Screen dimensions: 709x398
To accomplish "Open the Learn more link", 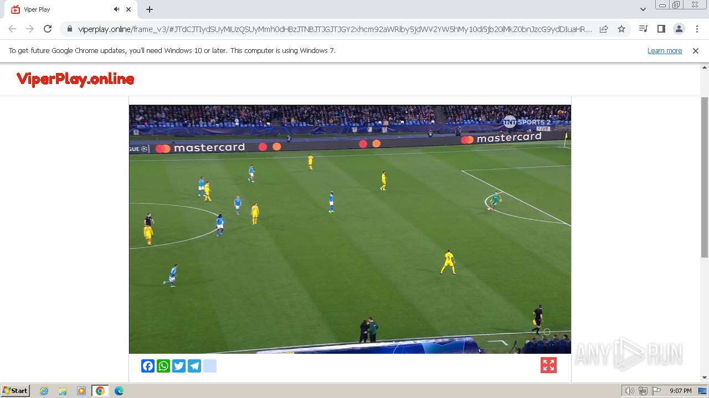I will tap(665, 50).
